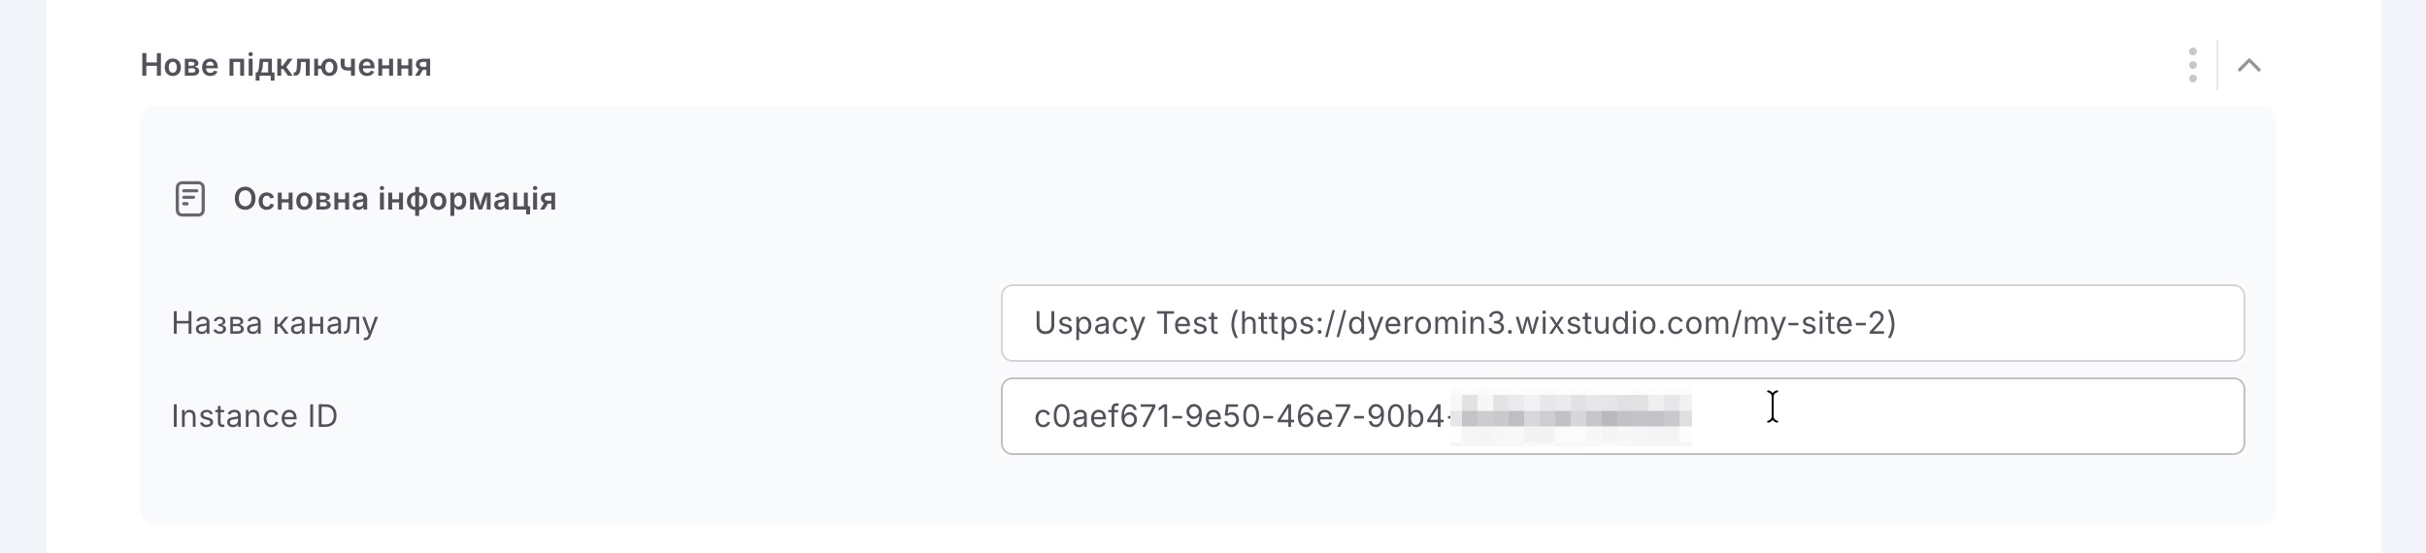The width and height of the screenshot is (2426, 553).
Task: Click the blurred portion of the Instance ID
Action: (x=1571, y=417)
